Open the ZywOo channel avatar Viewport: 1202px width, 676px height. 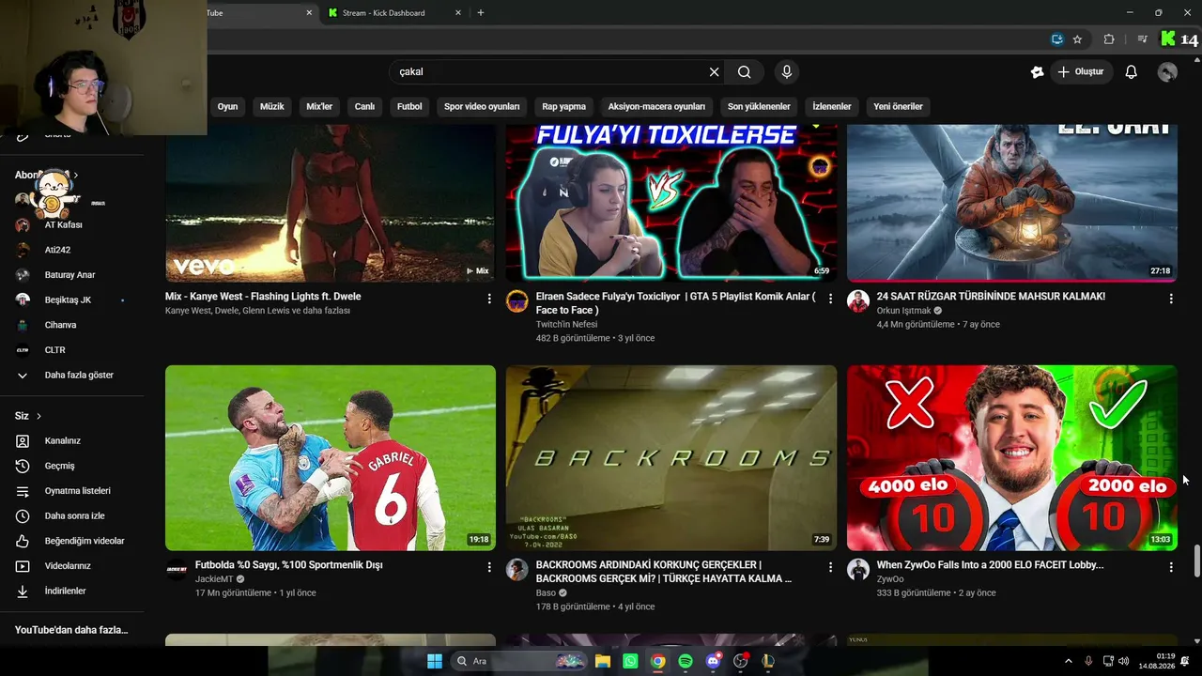coord(858,570)
